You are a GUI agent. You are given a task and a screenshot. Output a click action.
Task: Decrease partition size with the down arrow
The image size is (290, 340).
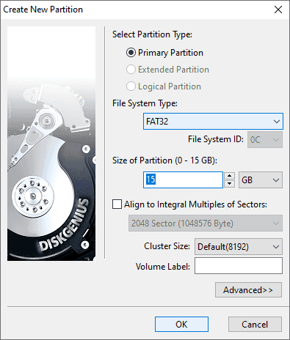[230, 184]
